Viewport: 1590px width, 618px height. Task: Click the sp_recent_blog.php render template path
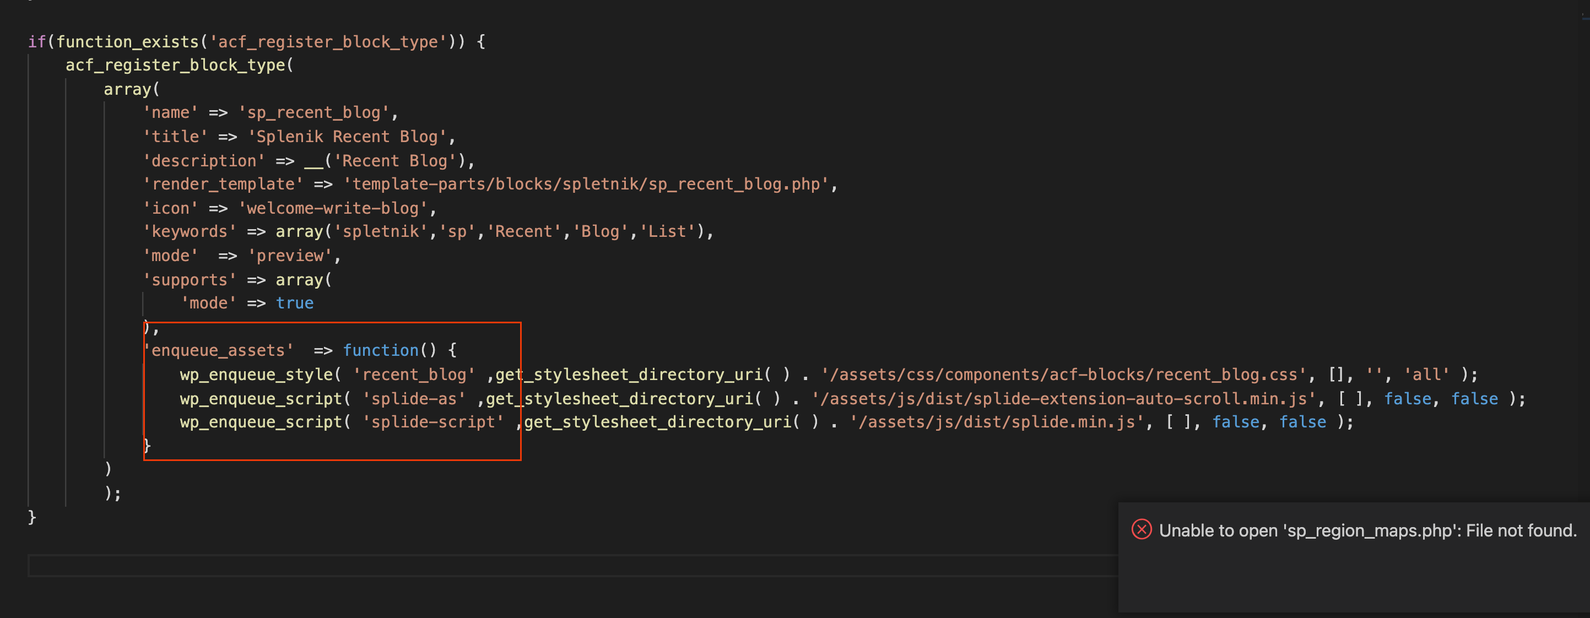coord(586,184)
